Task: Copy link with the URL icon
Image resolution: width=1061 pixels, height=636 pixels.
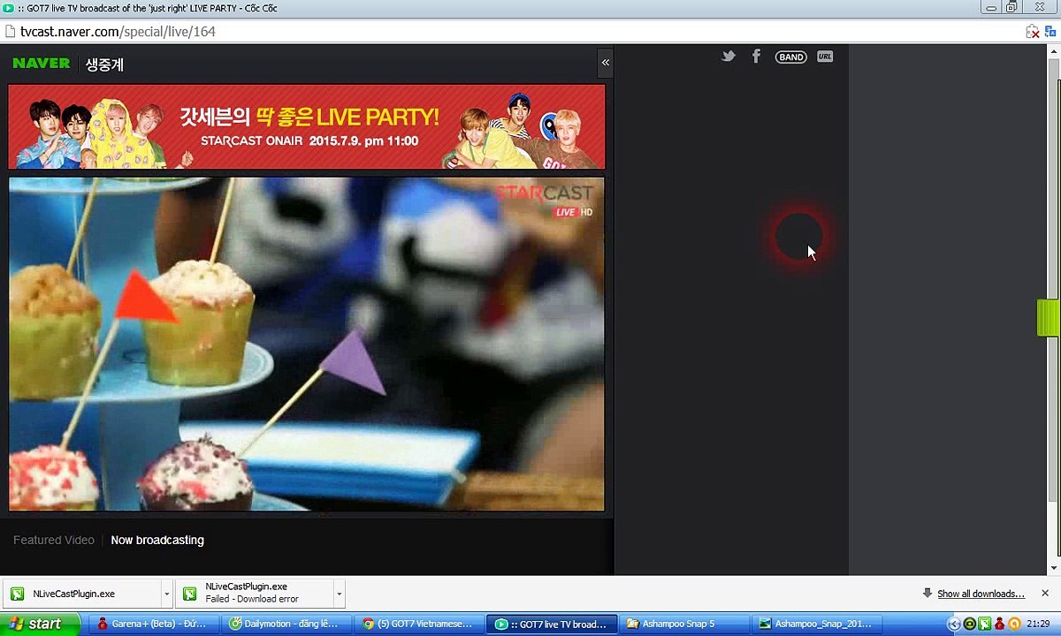Action: pos(825,57)
